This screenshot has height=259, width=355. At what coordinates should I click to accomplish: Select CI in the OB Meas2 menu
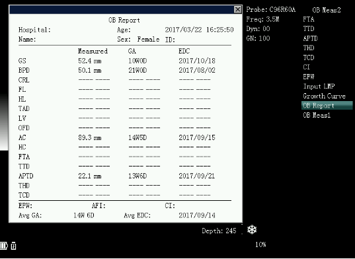306,67
